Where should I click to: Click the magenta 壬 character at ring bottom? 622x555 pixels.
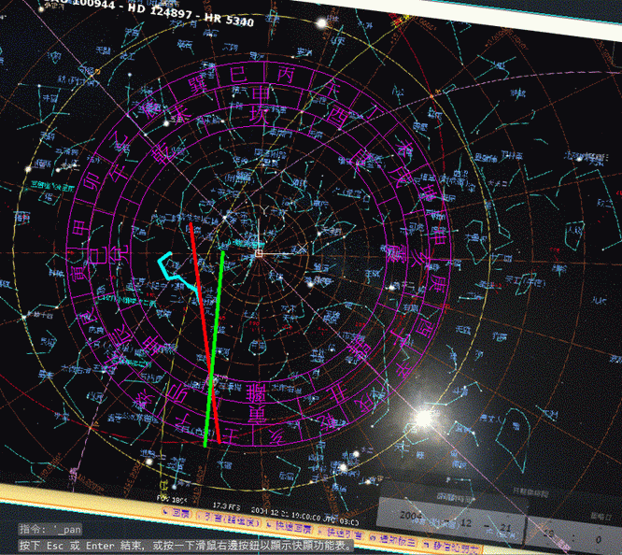230,434
